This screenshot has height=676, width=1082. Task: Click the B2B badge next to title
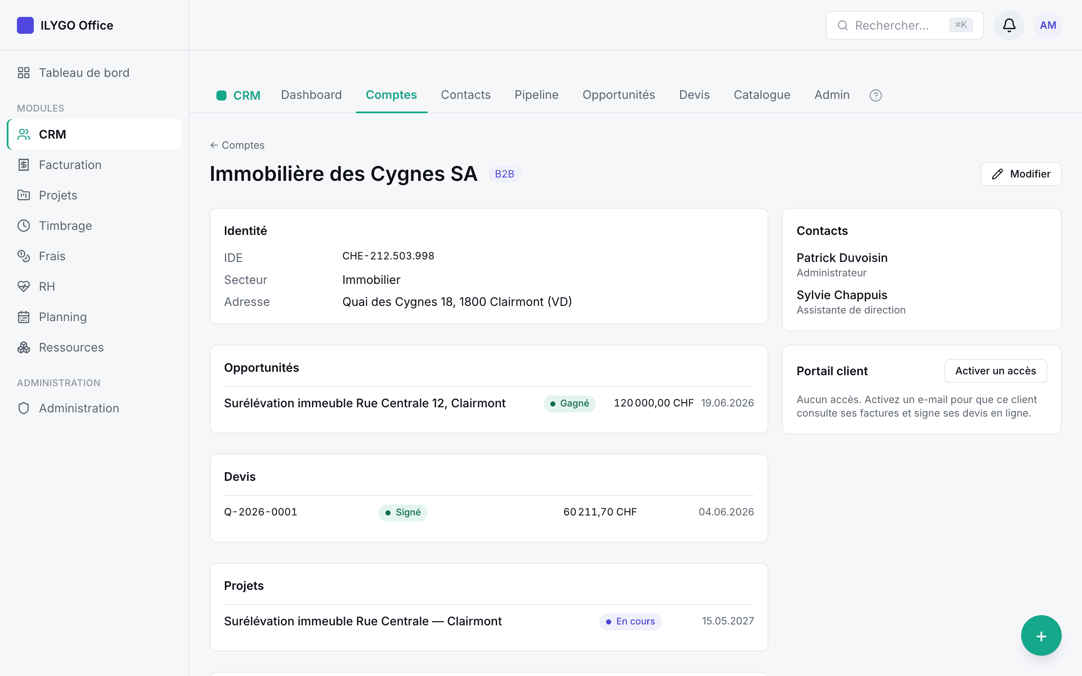point(504,174)
